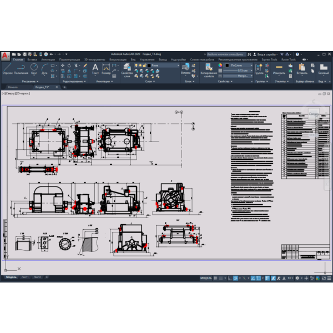Click the Mirror tool icon
Image resolution: width=333 pixels, height=333 pixels.
(x=69, y=71)
